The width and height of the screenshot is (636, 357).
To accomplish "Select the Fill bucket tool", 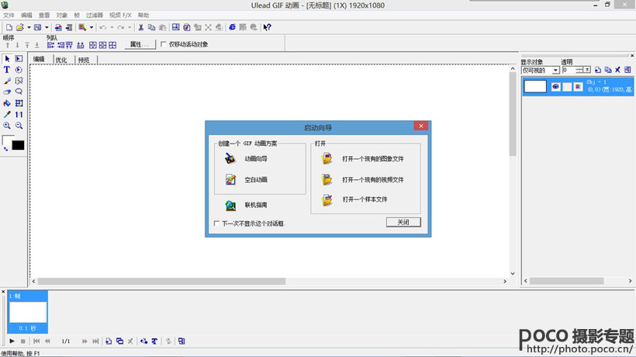I will pyautogui.click(x=7, y=103).
